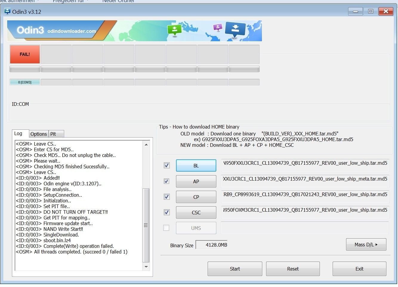The width and height of the screenshot is (398, 287).
Task: Close the Odin3 window
Action: point(386,11)
